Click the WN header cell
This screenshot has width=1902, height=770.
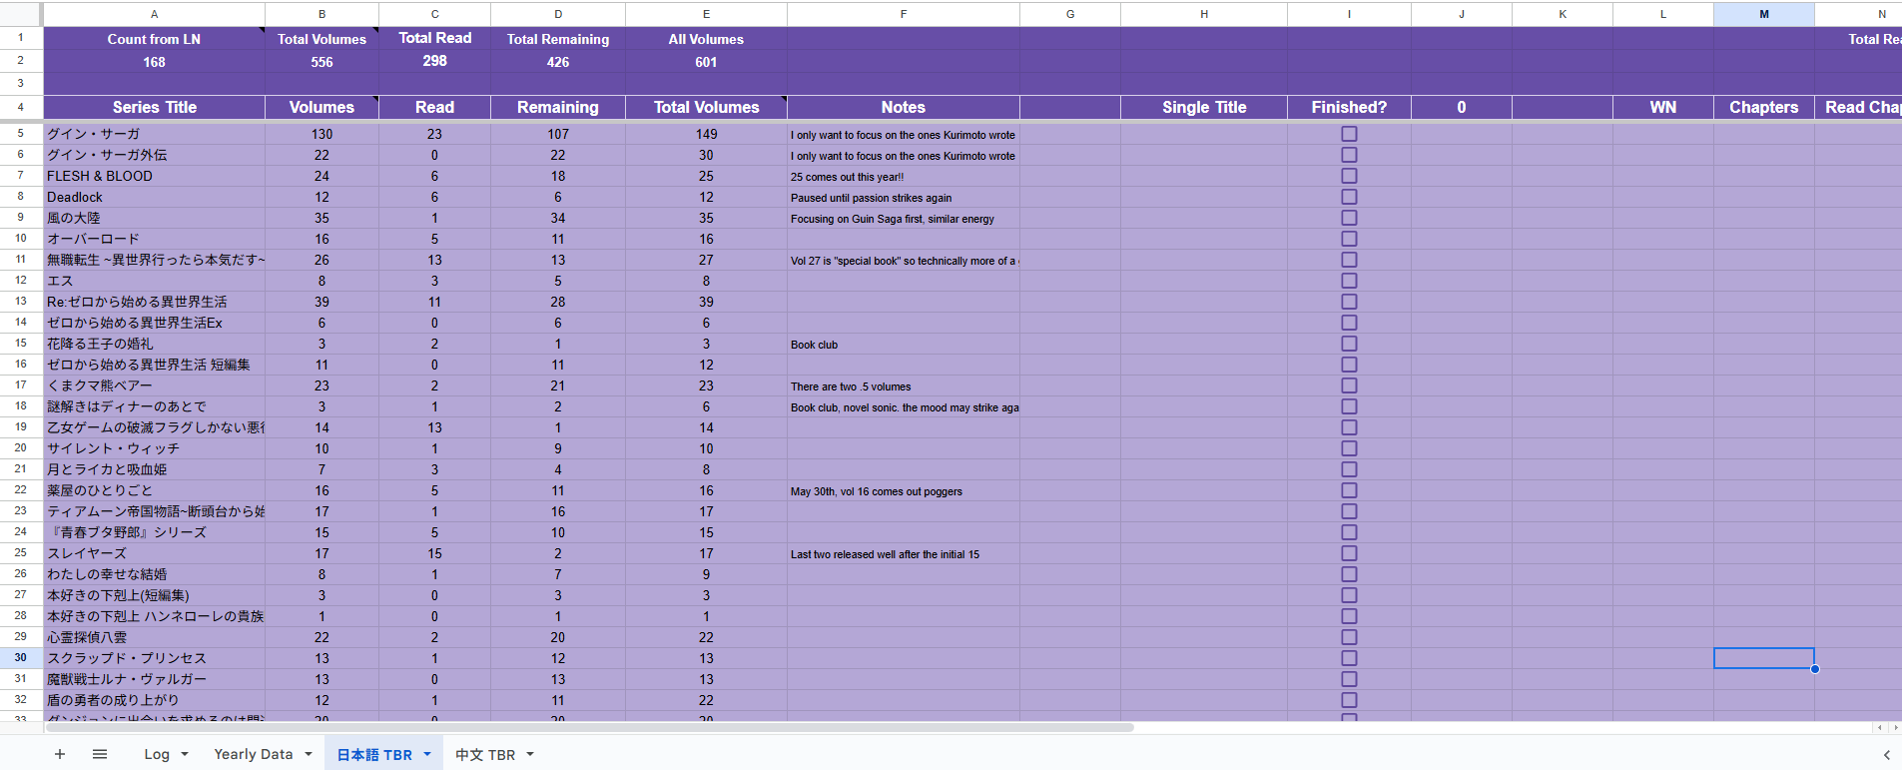click(1663, 107)
